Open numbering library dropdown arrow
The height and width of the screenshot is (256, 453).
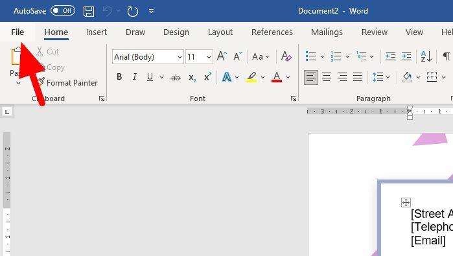click(347, 56)
